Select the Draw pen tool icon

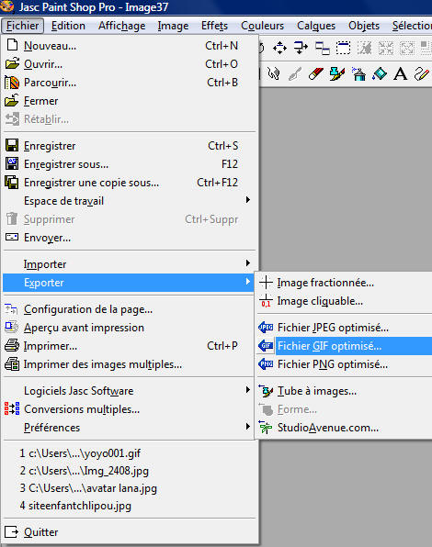[x=422, y=74]
